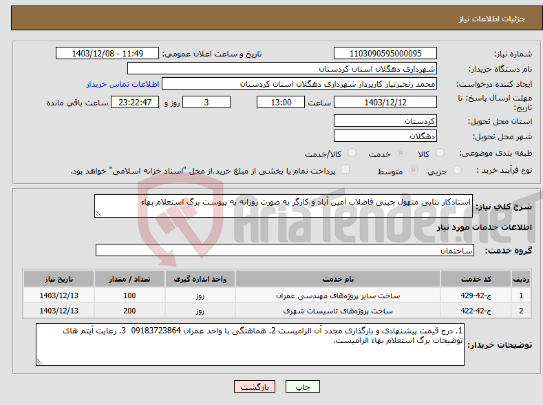Click the تعداد / مقدار column header
The image size is (543, 405).
tap(129, 279)
